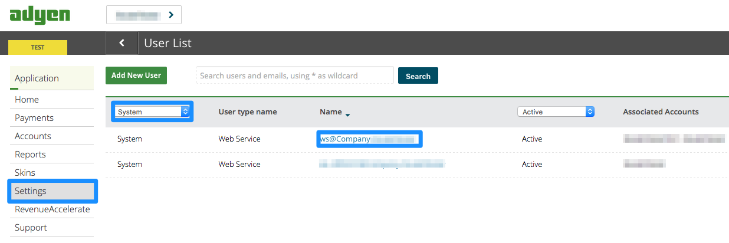Click Support in the sidebar

(31, 228)
